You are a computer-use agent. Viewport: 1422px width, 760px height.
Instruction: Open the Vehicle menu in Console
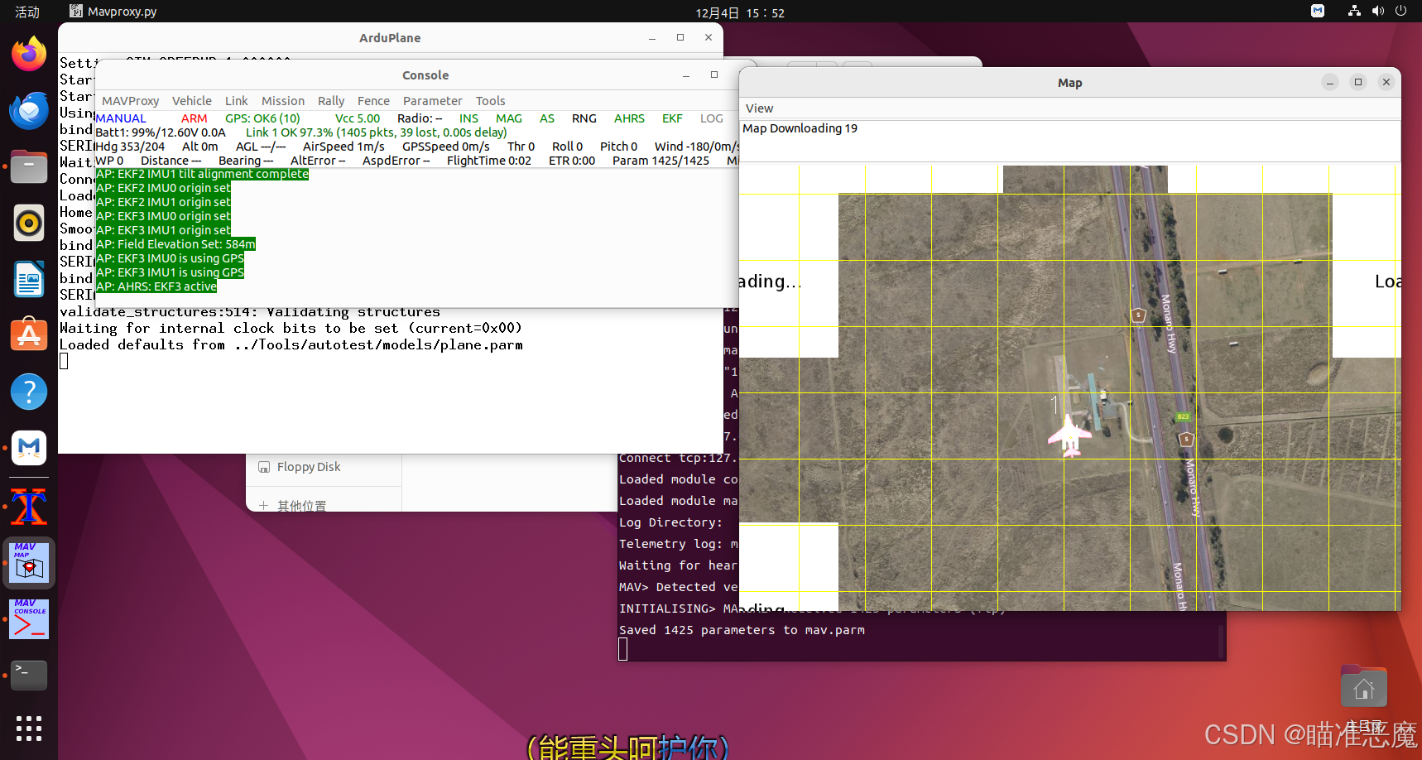click(x=191, y=100)
